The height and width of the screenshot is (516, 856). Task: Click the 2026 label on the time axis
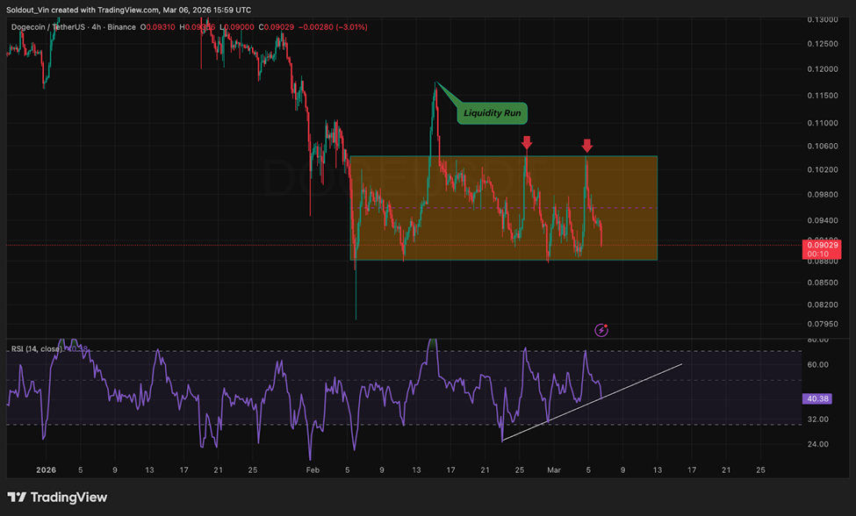[48, 470]
